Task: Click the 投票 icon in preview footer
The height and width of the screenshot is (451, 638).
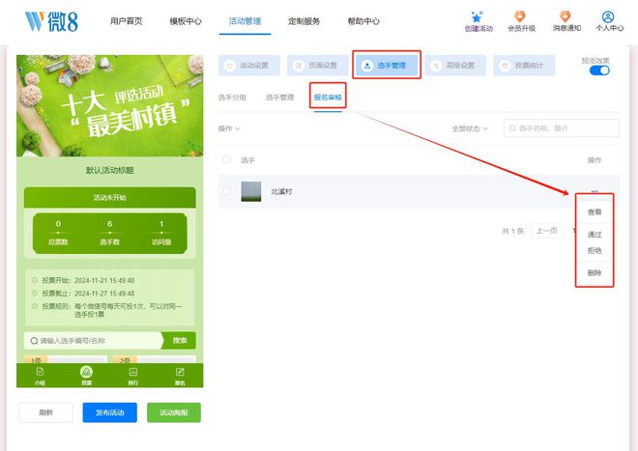Action: tap(86, 372)
